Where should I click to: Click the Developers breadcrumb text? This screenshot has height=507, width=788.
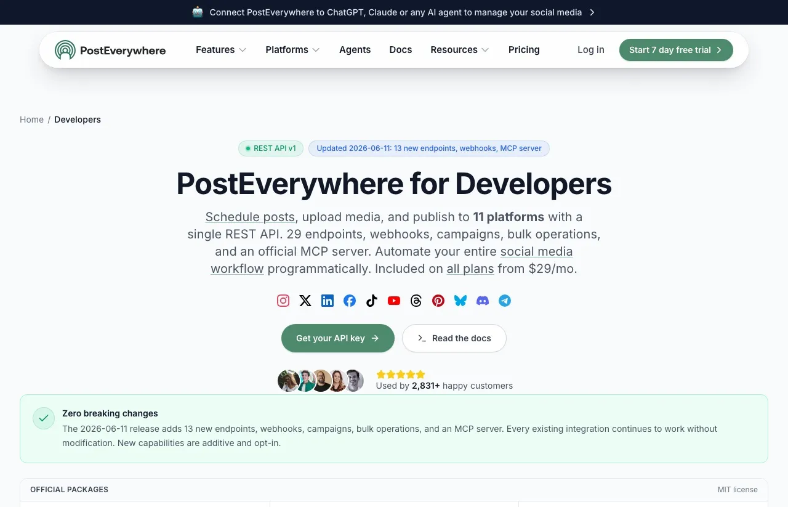coord(78,120)
